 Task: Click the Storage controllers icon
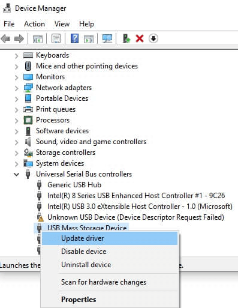click(x=28, y=152)
